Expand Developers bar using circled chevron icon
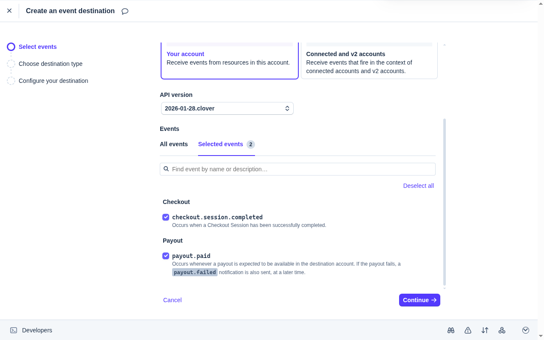The width and height of the screenshot is (544, 340). [x=526, y=330]
